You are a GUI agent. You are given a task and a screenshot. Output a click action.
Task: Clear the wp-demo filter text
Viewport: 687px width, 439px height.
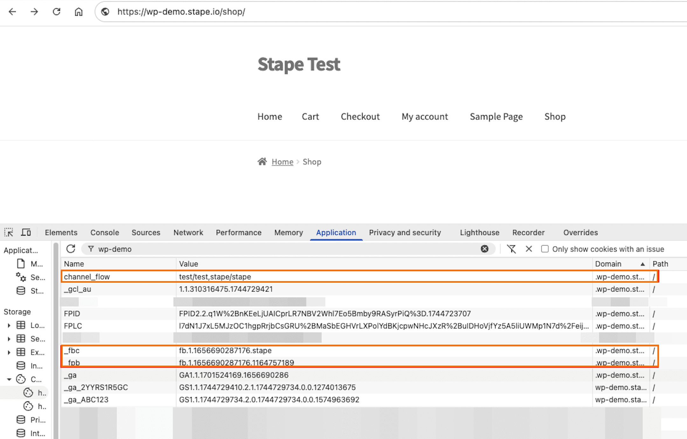tap(484, 249)
